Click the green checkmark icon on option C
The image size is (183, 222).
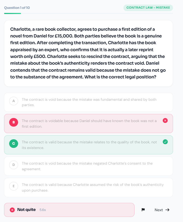pos(165,142)
